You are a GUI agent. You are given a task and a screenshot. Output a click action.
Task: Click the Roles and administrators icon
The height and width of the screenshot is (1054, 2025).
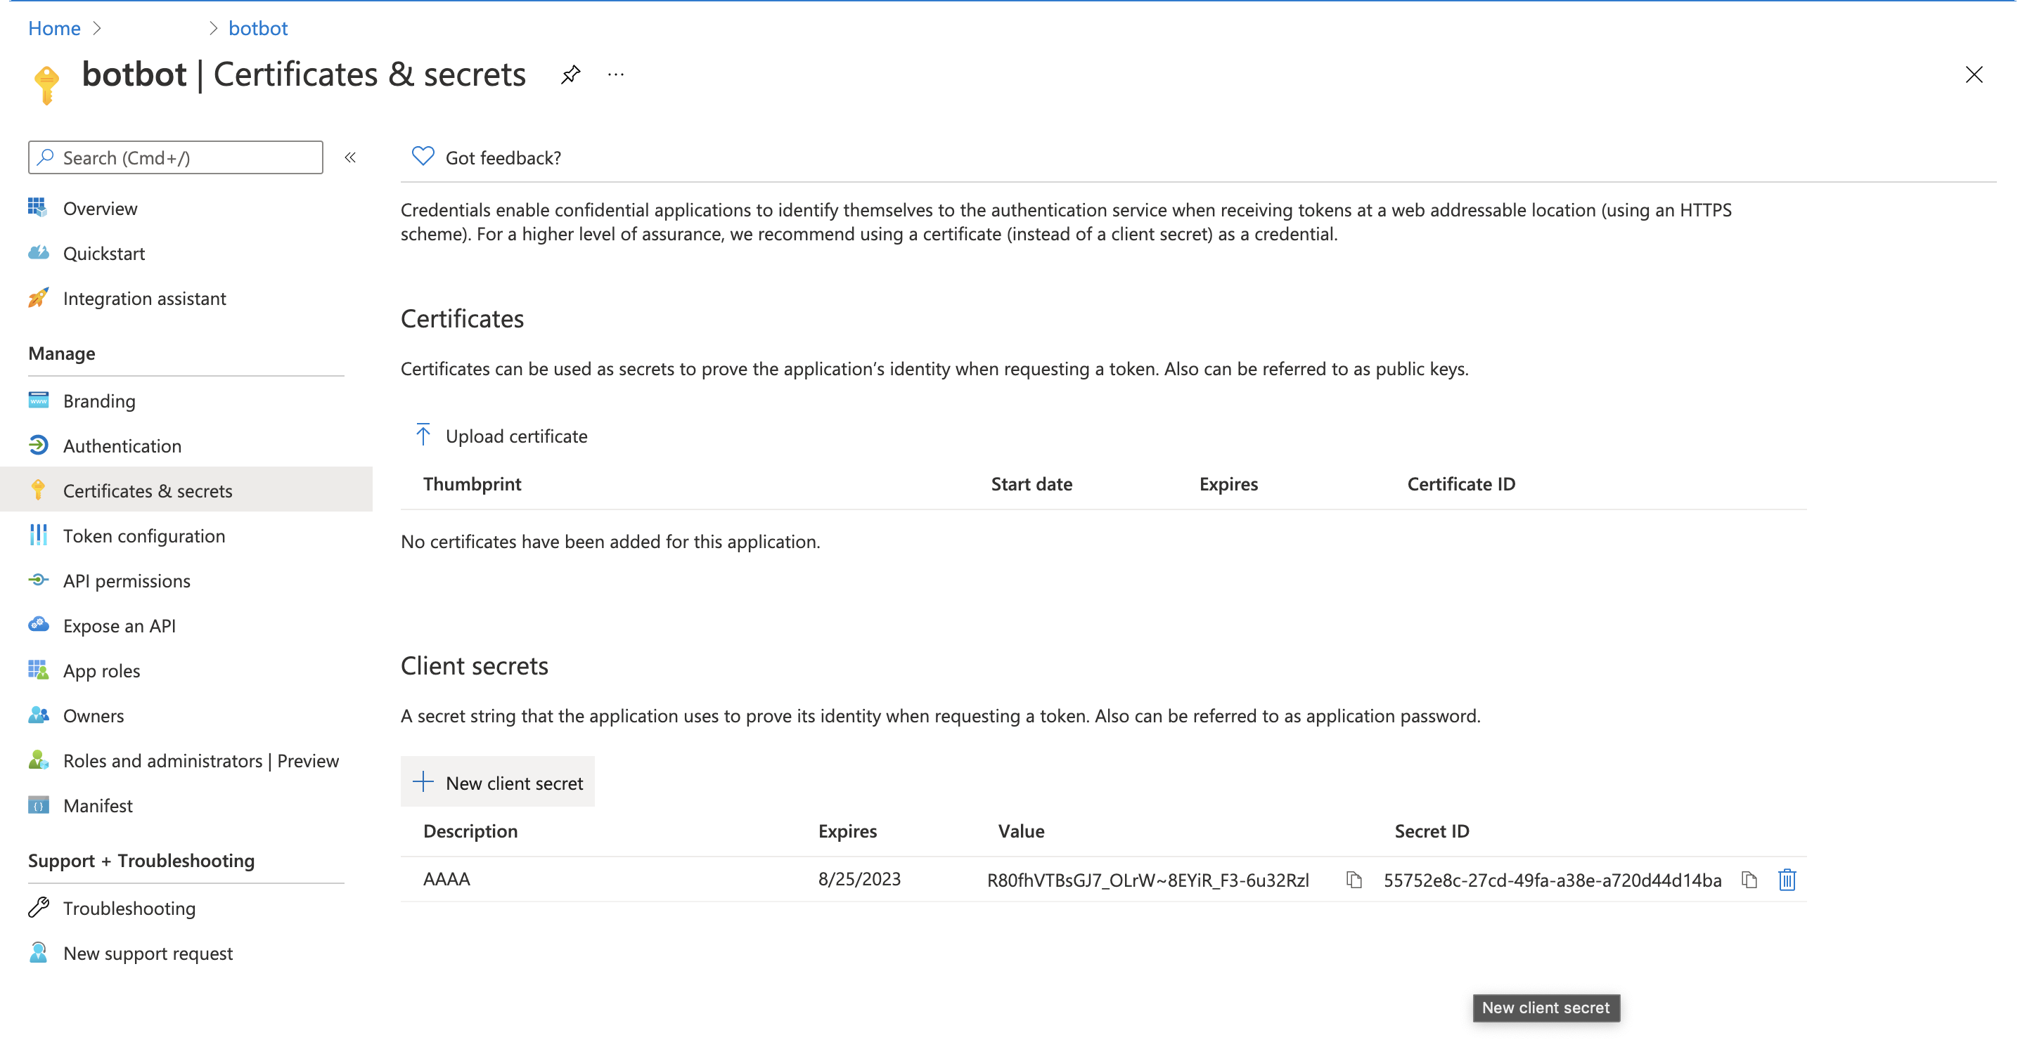point(38,760)
